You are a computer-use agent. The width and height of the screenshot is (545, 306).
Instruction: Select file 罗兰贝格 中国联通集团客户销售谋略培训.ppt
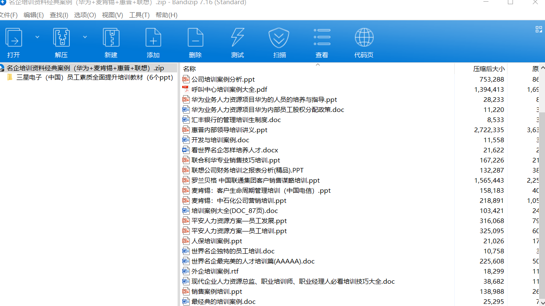(256, 180)
